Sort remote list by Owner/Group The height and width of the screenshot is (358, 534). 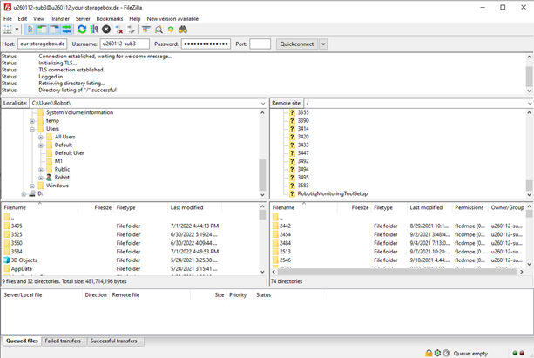507,207
